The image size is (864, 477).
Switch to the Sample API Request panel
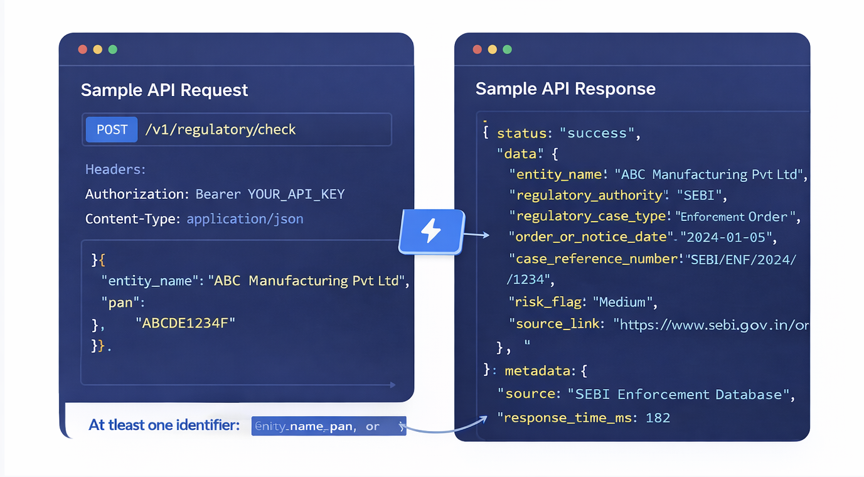tap(164, 90)
